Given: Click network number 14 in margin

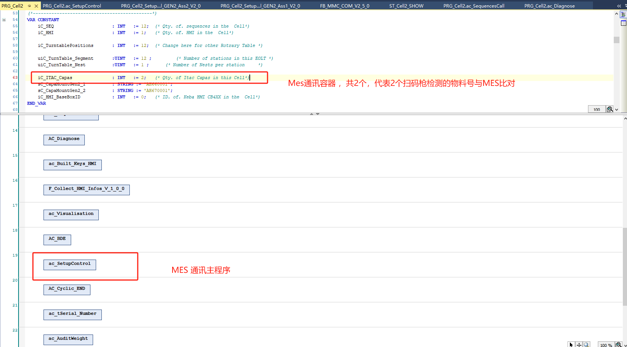Looking at the screenshot, I should click(15, 131).
